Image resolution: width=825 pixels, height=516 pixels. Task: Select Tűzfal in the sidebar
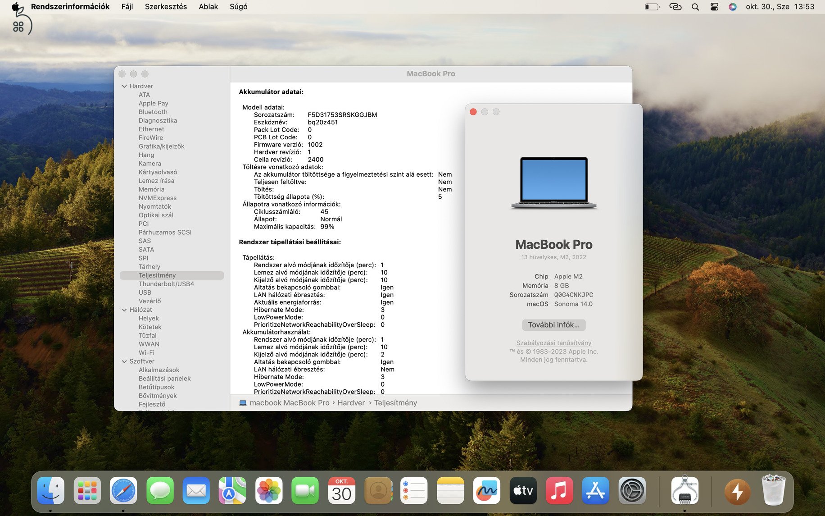pos(148,336)
